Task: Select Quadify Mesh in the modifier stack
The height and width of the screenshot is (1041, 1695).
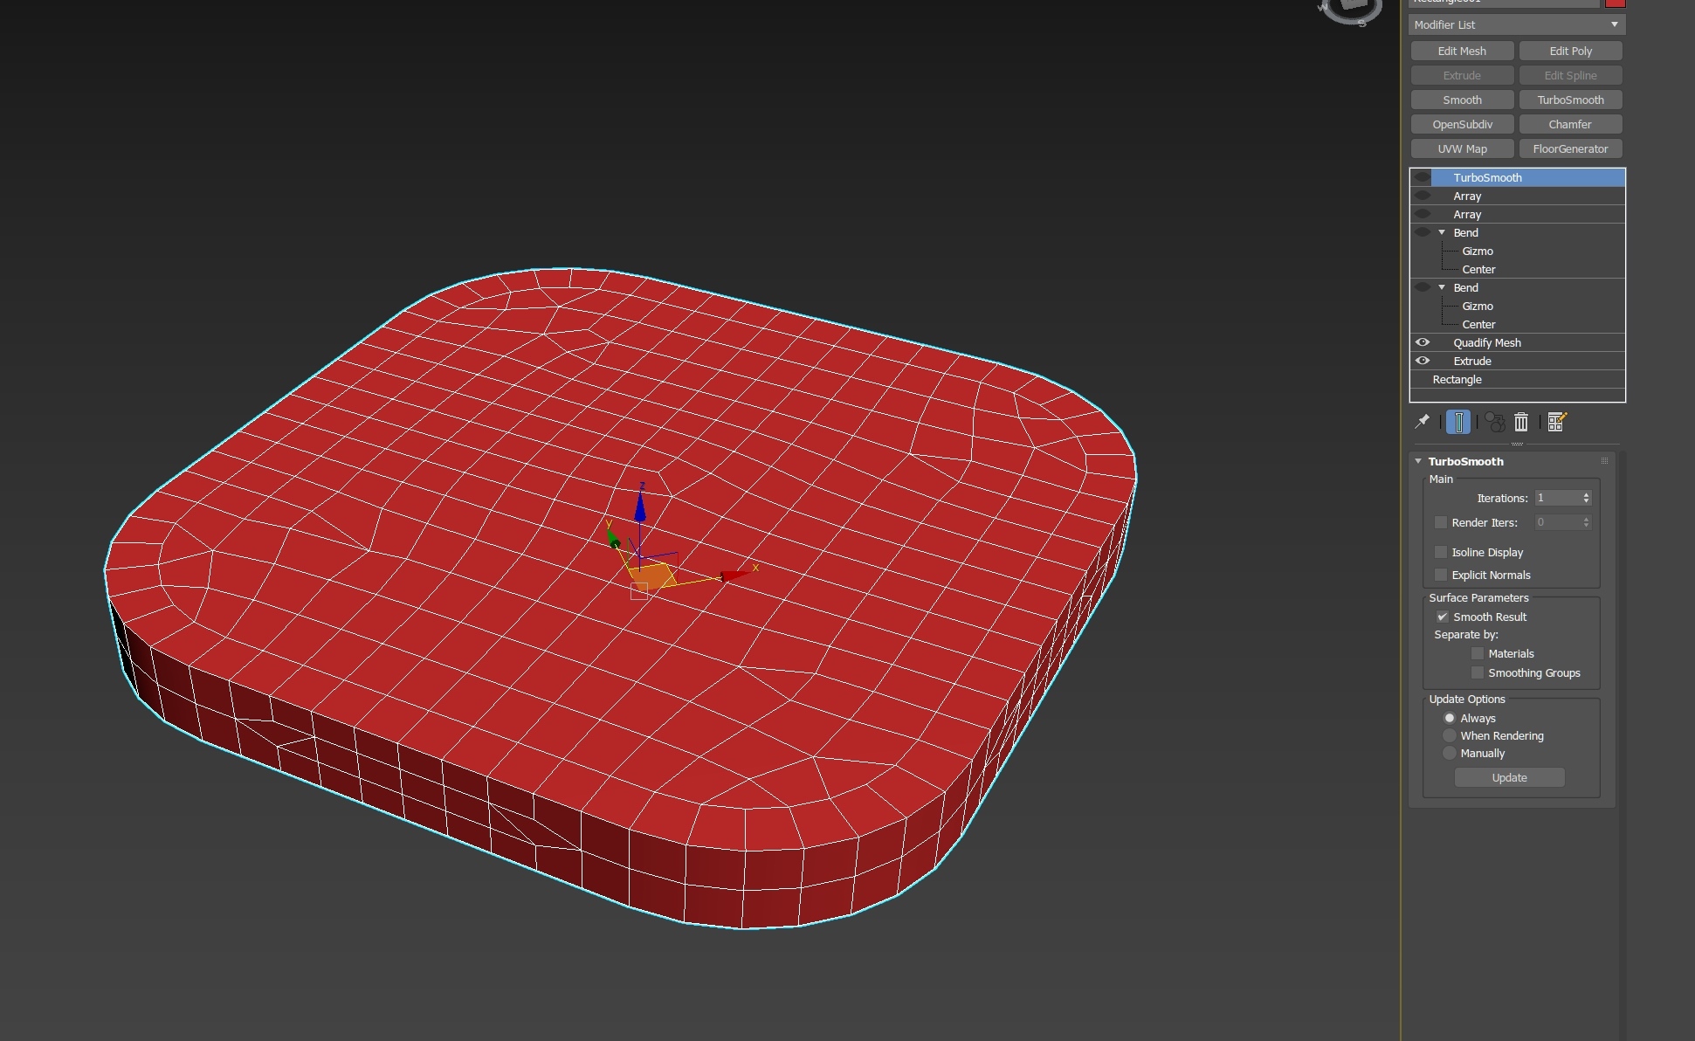Action: coord(1518,342)
